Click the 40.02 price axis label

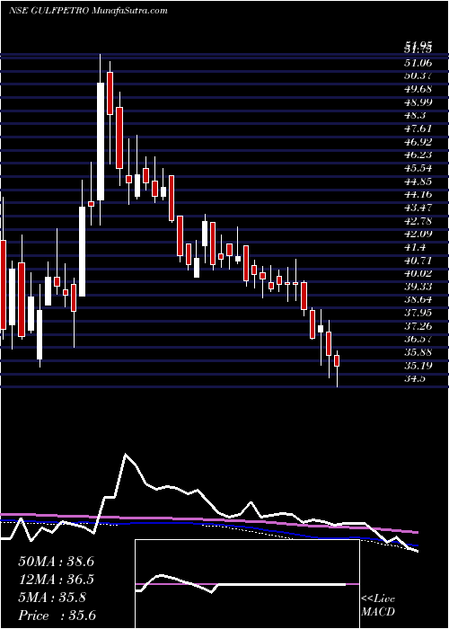click(418, 274)
